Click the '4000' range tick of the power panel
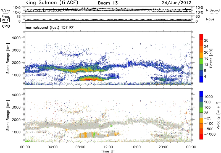 [16, 38]
